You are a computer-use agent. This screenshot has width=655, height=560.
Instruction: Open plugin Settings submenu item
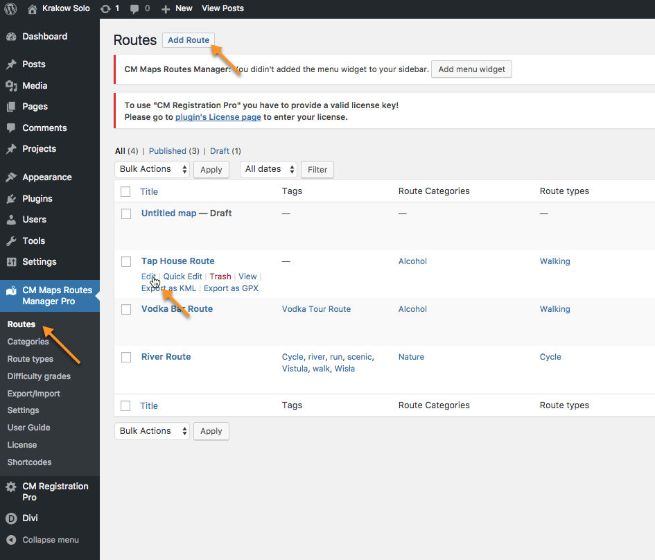[x=23, y=410]
